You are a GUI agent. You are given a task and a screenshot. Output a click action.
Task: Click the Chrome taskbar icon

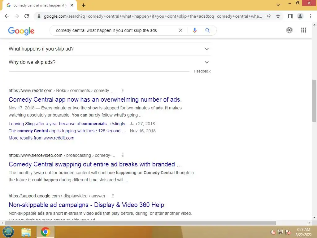[x=46, y=232]
